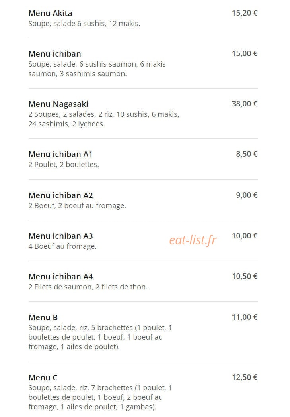The height and width of the screenshot is (417, 290).
Task: Click the eat-list.fr watermark
Action: click(193, 240)
